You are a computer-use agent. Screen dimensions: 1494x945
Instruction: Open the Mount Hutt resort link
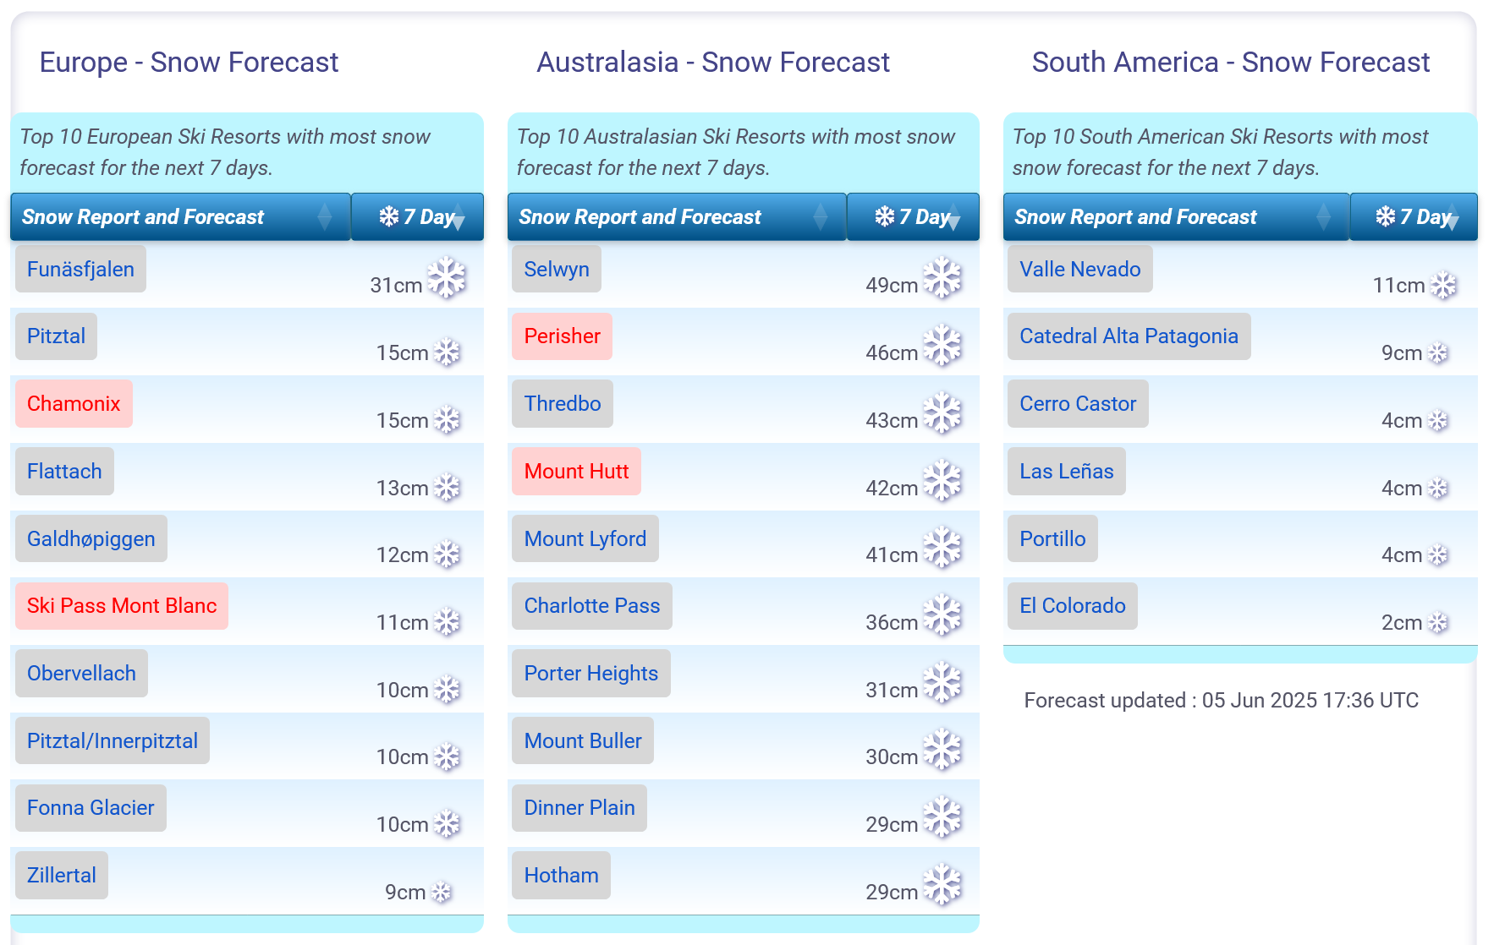point(576,472)
